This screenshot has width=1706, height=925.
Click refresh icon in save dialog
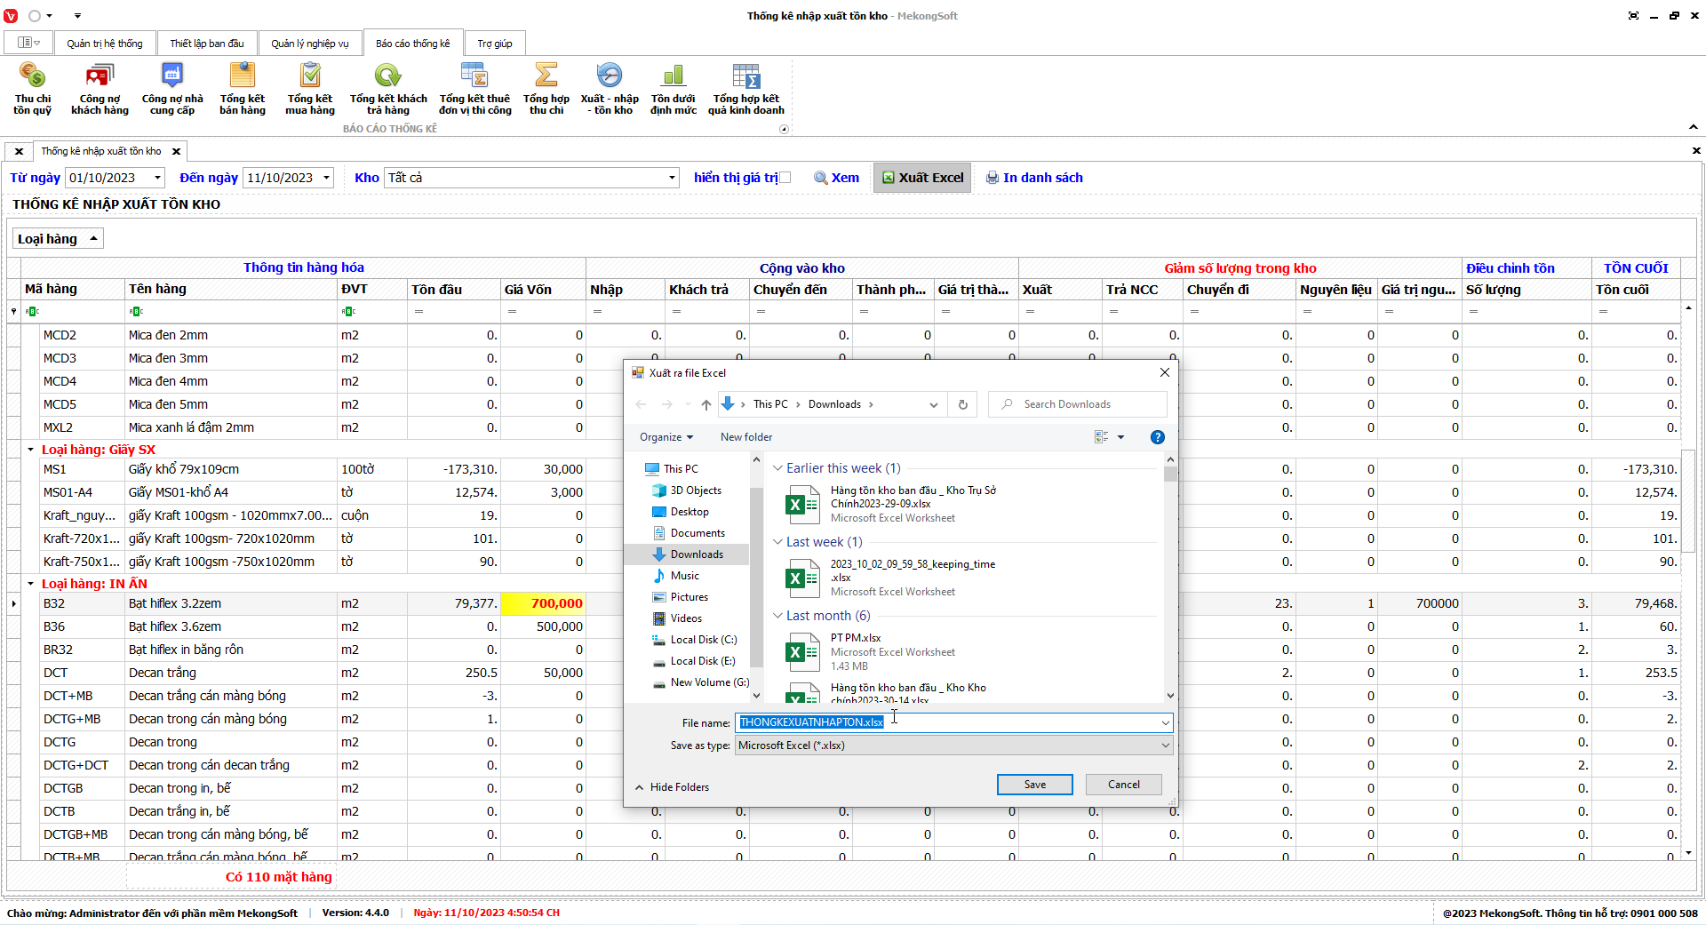962,404
